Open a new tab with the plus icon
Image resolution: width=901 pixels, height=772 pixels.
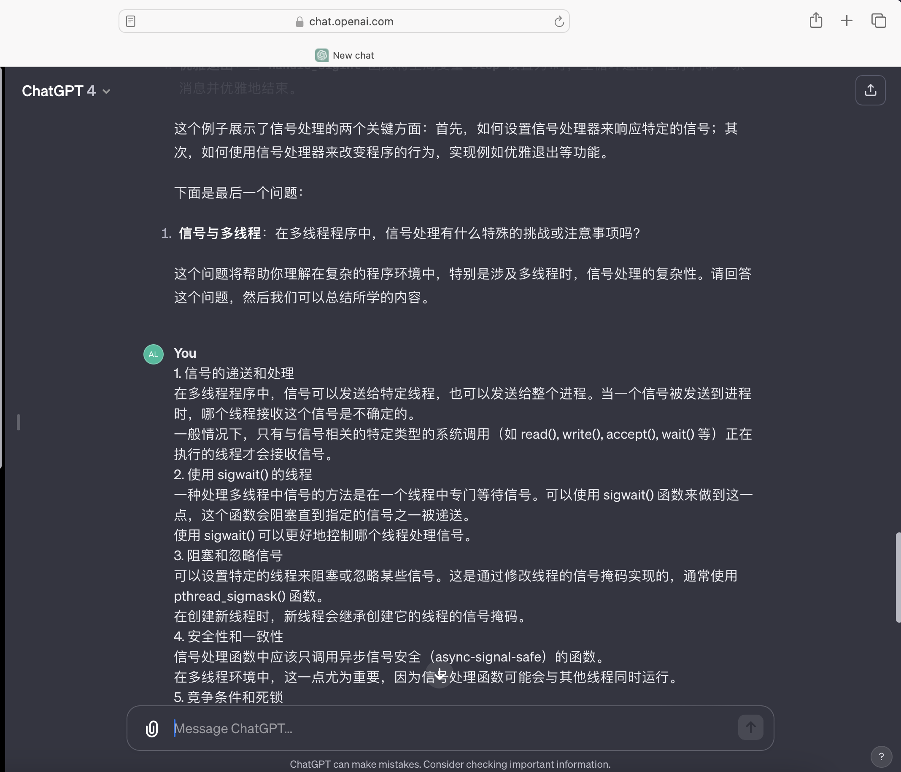click(846, 20)
